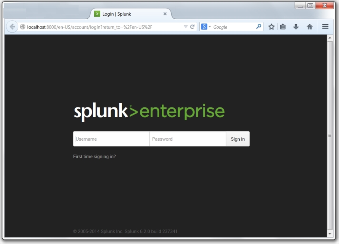339x244 pixels.
Task: Expand the URL history dropdown arrow
Action: [185, 27]
